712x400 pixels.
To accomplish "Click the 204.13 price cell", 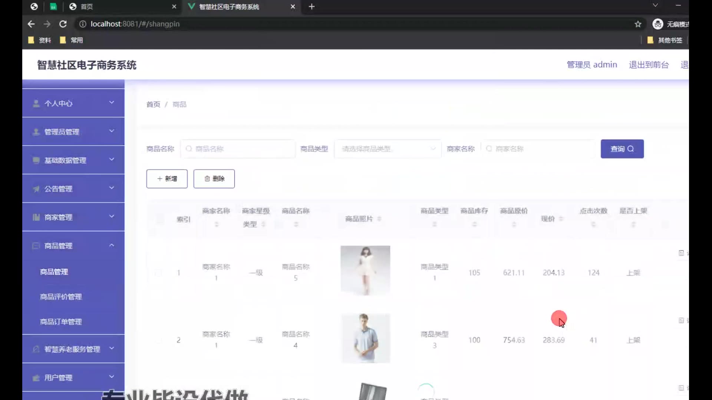I will (x=554, y=273).
